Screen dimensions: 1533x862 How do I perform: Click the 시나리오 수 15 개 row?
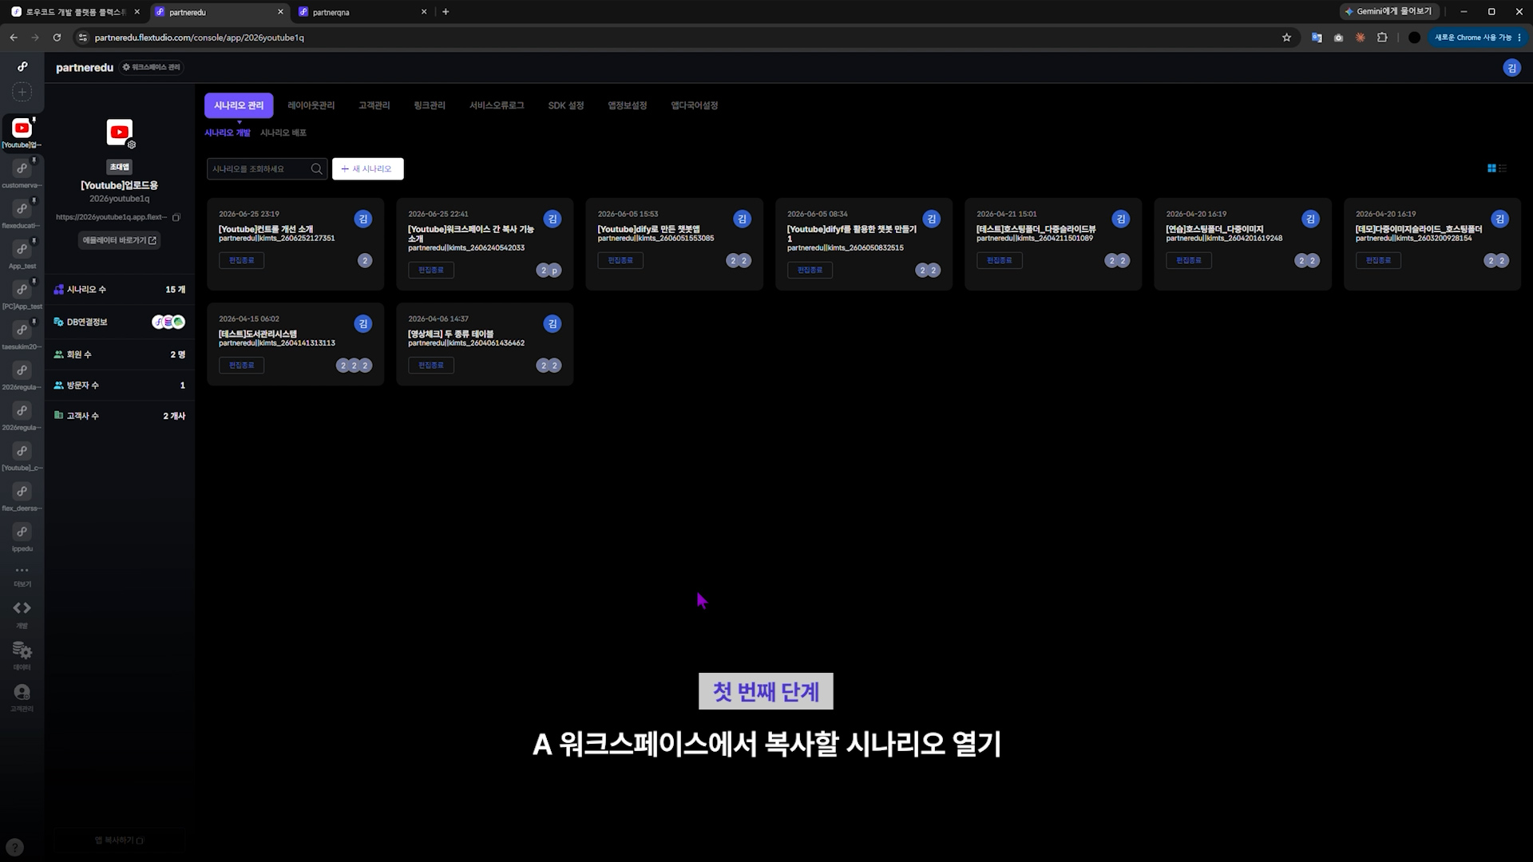tap(120, 290)
